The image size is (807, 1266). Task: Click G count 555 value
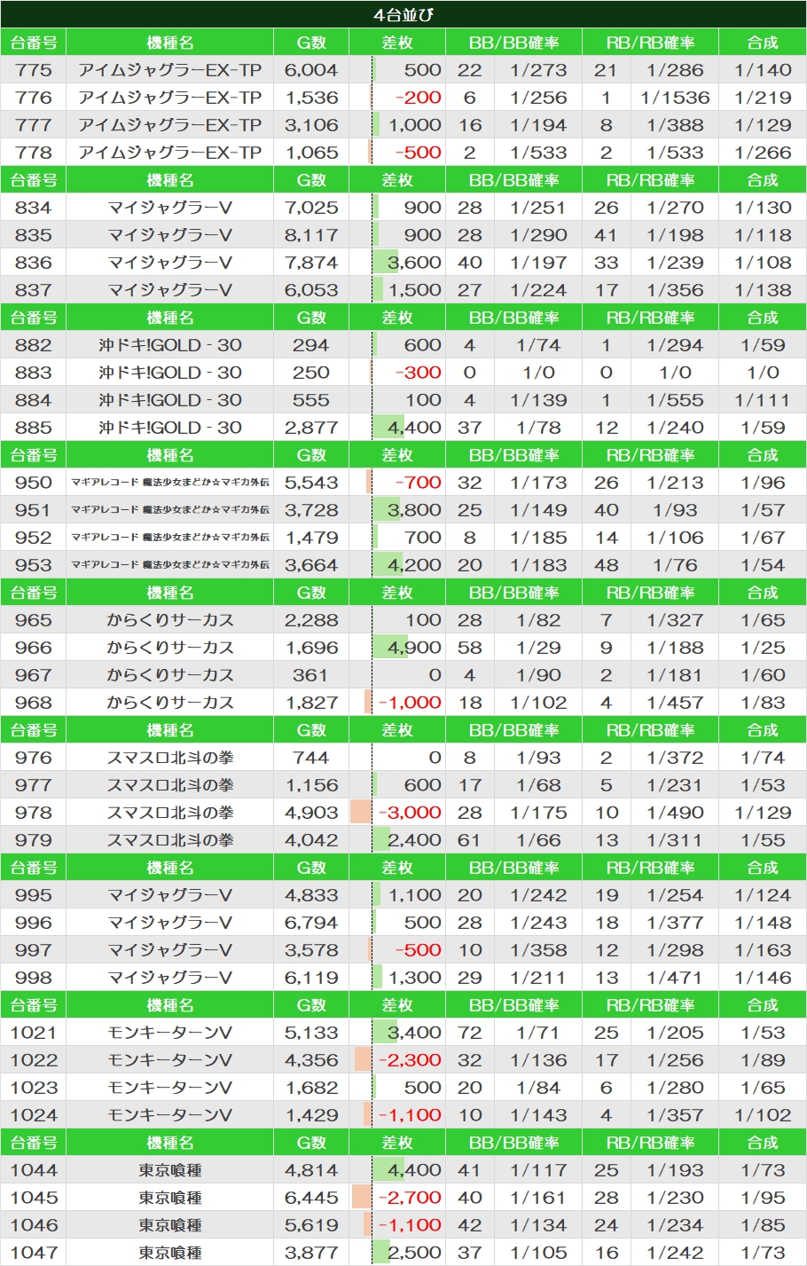pos(311,400)
